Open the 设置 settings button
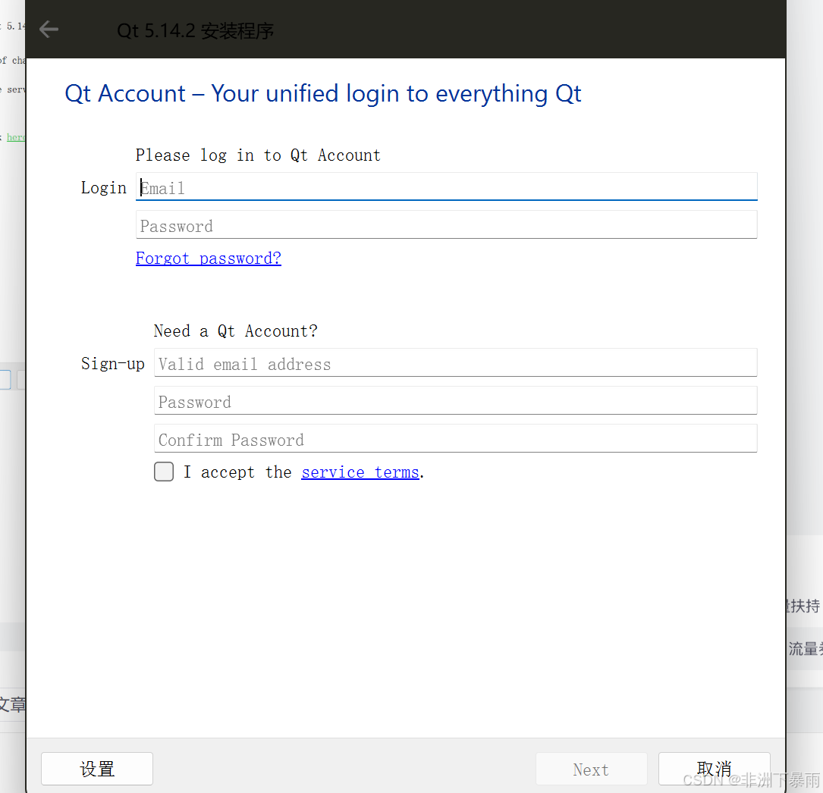 tap(97, 769)
